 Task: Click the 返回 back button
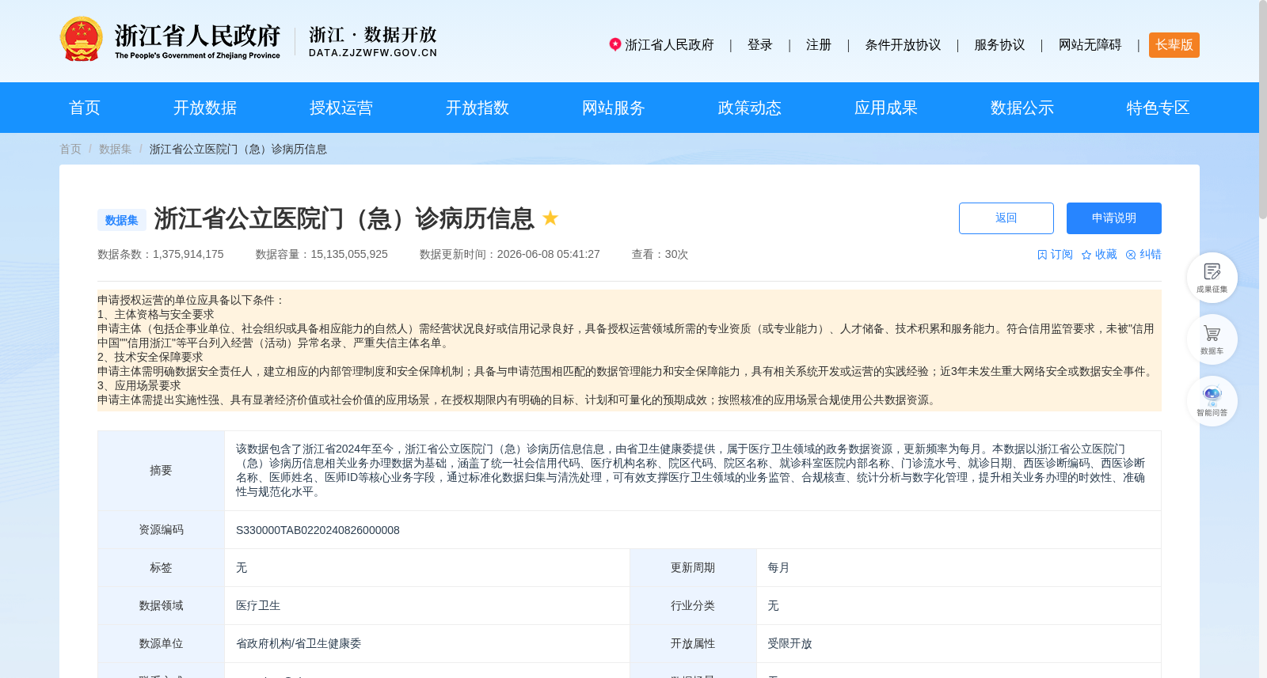point(1006,218)
